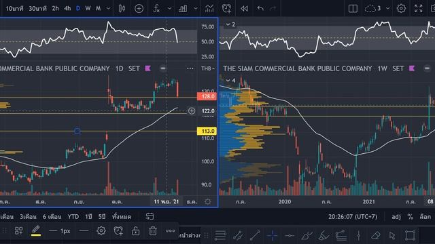The height and width of the screenshot is (244, 435).
Task: Toggle the flag on the 1D chart
Action: pos(148,68)
